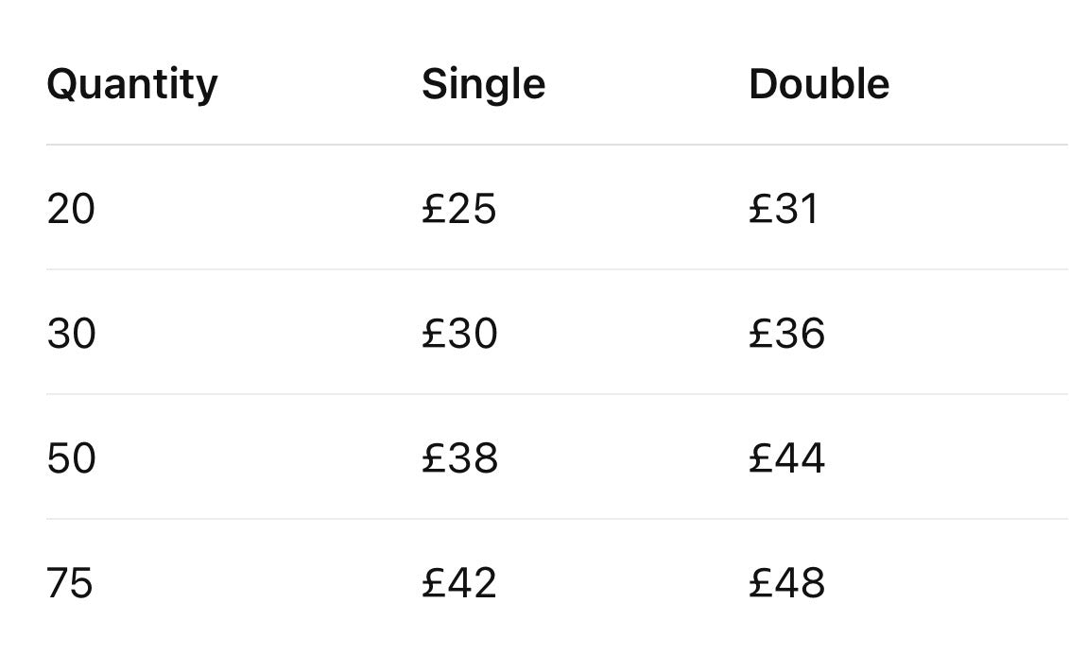Choose the £44 double price
The width and height of the screenshot is (1069, 672).
tap(786, 458)
